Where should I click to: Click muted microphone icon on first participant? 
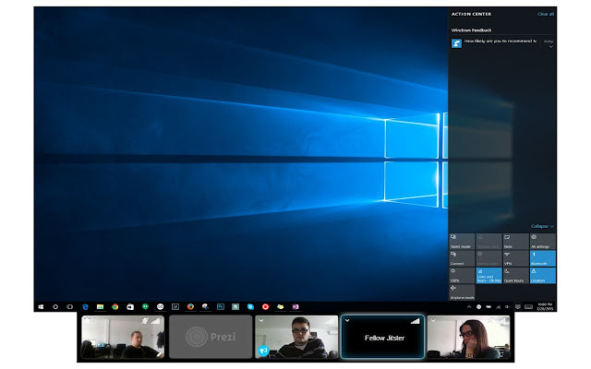tap(145, 321)
